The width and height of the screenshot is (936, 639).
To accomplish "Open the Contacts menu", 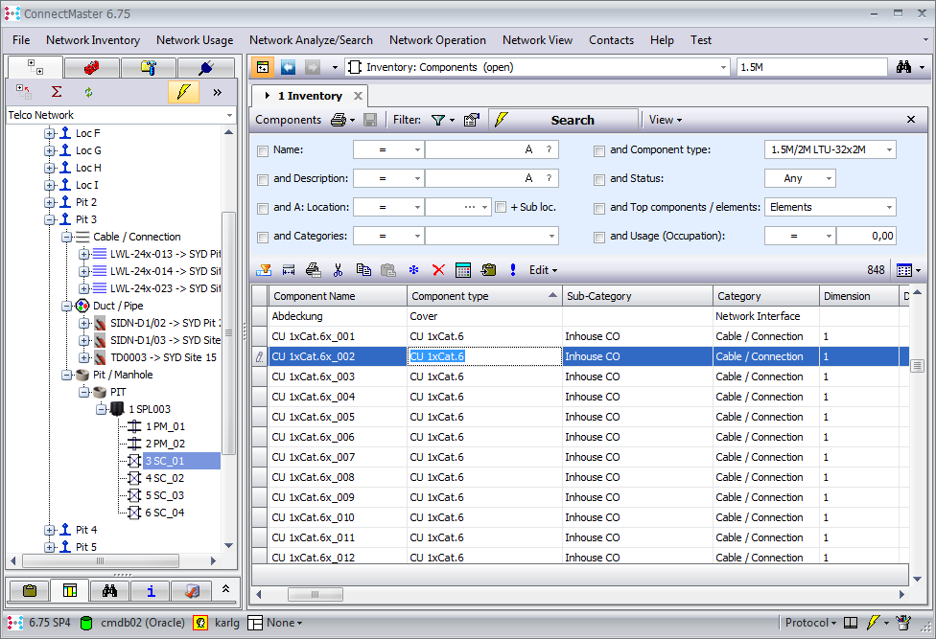I will tap(611, 40).
